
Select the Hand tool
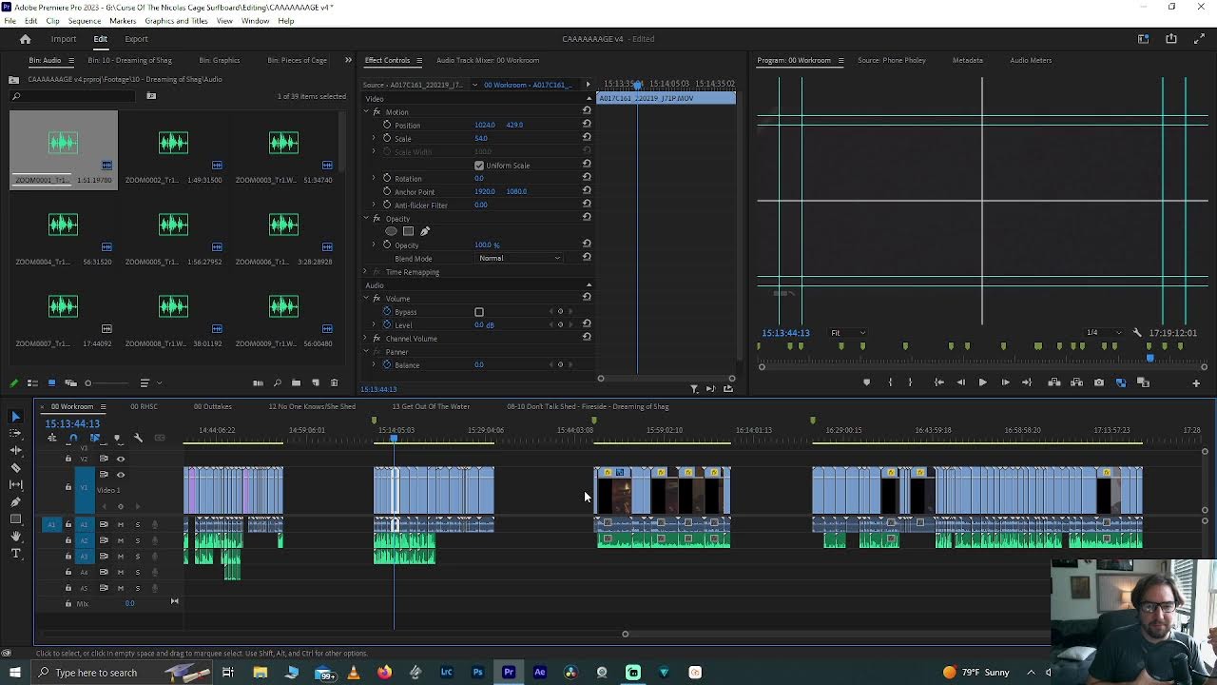click(x=15, y=537)
